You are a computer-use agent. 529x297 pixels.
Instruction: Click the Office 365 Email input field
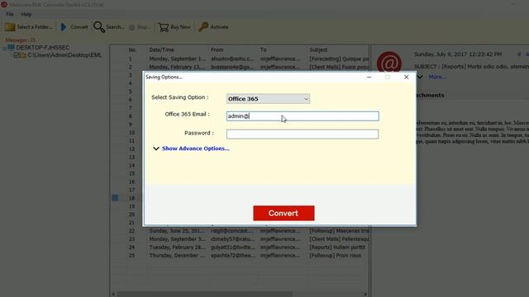[303, 116]
